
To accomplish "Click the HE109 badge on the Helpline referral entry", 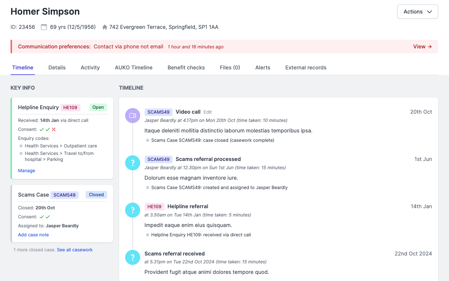I will tap(154, 206).
